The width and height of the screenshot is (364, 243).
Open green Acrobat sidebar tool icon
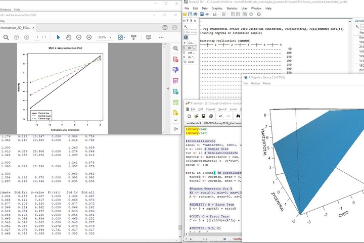tap(176, 102)
